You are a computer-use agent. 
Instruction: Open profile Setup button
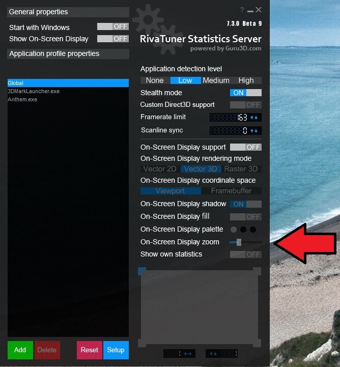[116, 350]
